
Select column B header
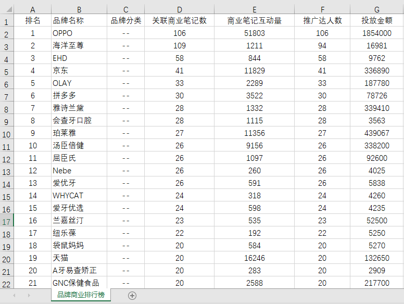click(79, 9)
